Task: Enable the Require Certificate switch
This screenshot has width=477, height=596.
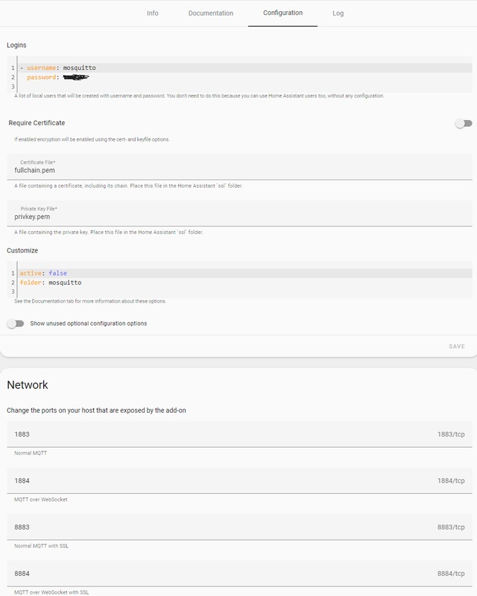Action: click(x=464, y=124)
